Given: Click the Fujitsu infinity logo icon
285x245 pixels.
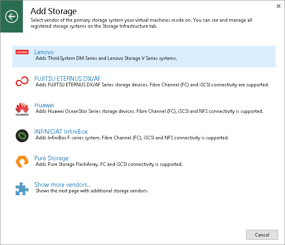Looking at the screenshot, I should coord(22,82).
